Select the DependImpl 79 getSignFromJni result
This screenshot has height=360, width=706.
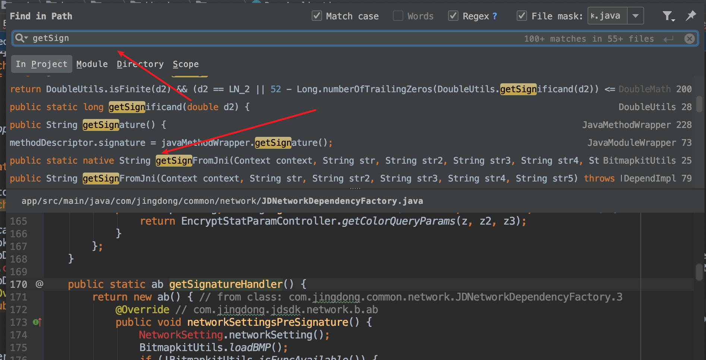coord(350,179)
